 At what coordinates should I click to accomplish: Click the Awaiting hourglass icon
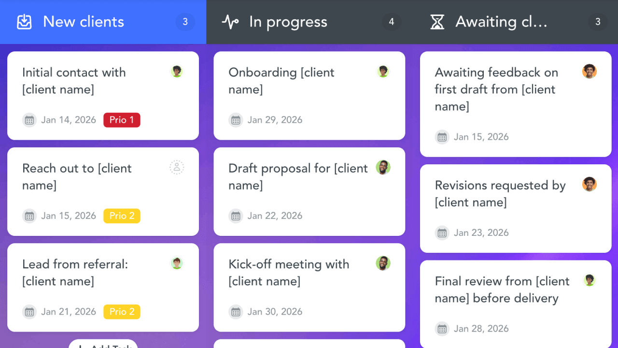click(x=437, y=22)
